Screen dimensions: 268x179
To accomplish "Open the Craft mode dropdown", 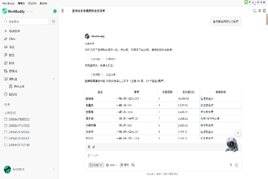I will 96,165.
